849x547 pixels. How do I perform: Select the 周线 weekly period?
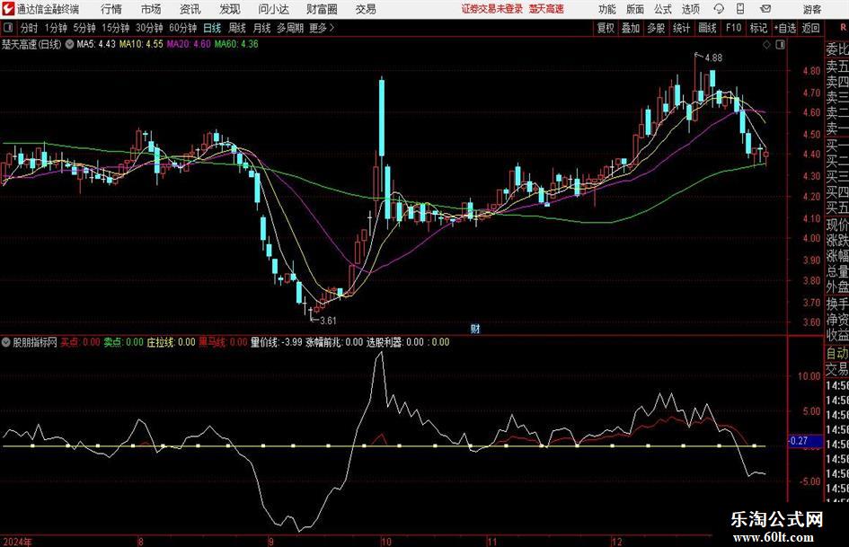(237, 28)
